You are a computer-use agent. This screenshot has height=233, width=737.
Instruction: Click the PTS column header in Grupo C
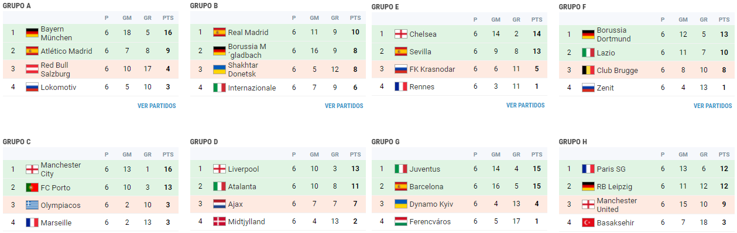(x=168, y=155)
